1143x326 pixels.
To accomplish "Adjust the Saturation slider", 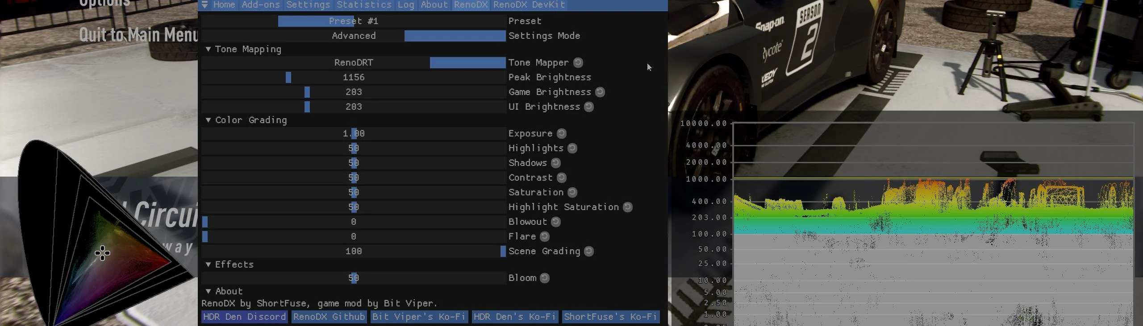I will 354,192.
